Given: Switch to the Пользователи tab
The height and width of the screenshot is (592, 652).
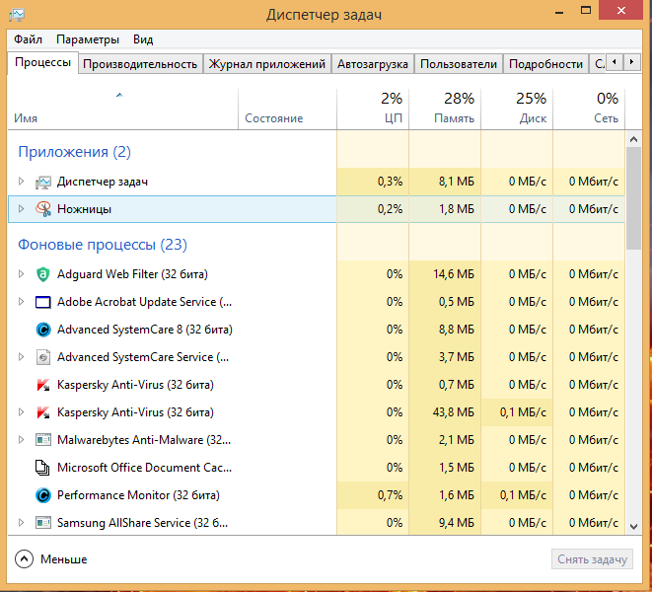Looking at the screenshot, I should point(459,64).
